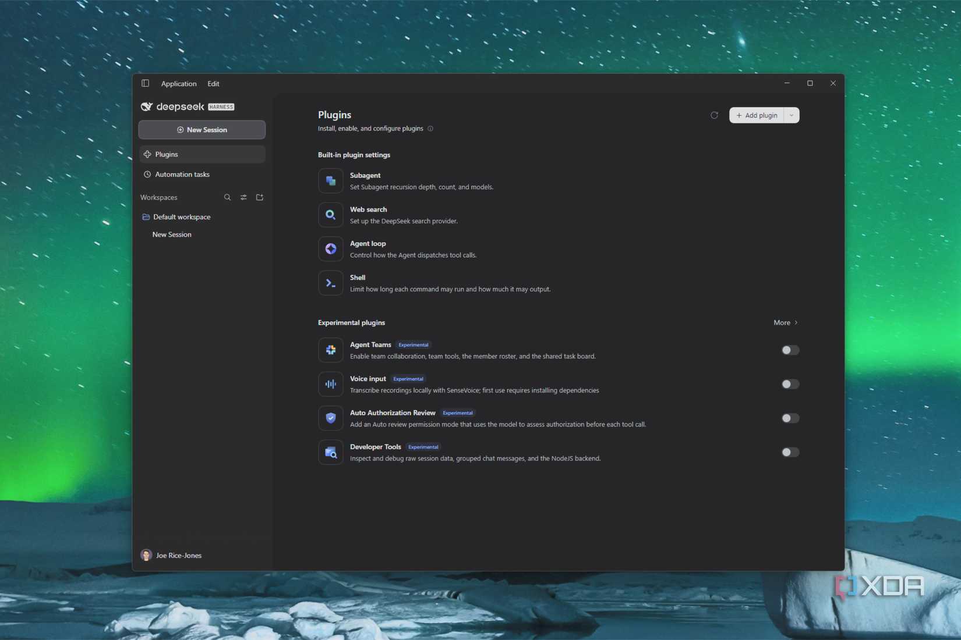Click the Developer Tools plugin icon
Viewport: 961px width, 640px height.
[330, 452]
